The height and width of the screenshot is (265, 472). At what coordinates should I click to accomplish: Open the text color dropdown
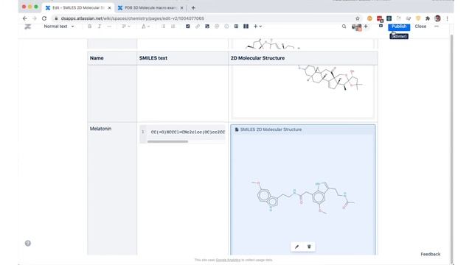point(145,26)
